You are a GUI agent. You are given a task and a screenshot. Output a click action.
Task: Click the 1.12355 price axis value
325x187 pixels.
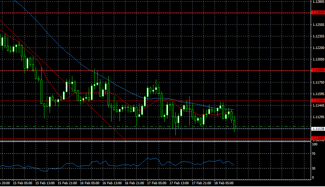[318, 36]
